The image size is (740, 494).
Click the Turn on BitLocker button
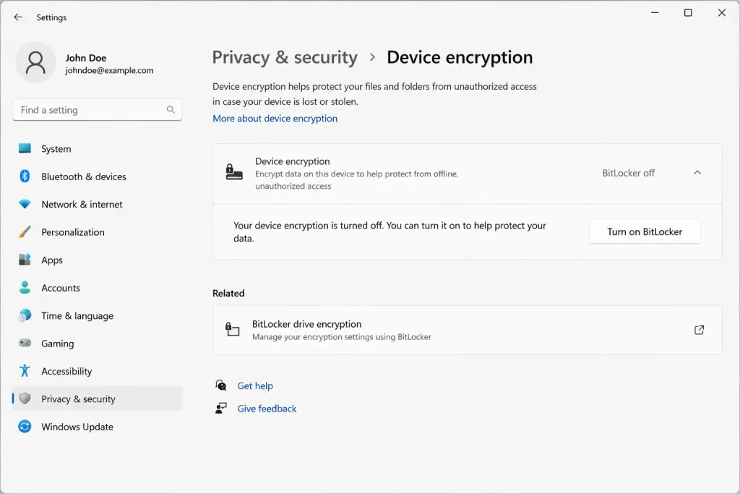(644, 232)
